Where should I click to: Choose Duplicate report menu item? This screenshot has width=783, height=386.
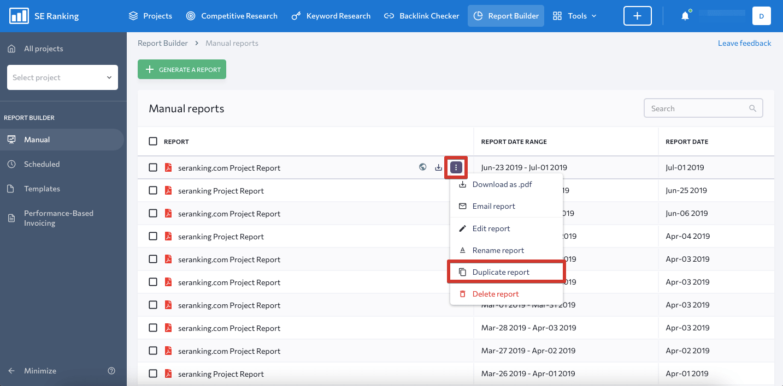[x=506, y=272]
